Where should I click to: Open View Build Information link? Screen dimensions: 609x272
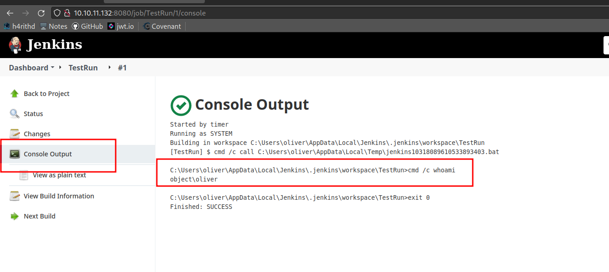point(59,196)
